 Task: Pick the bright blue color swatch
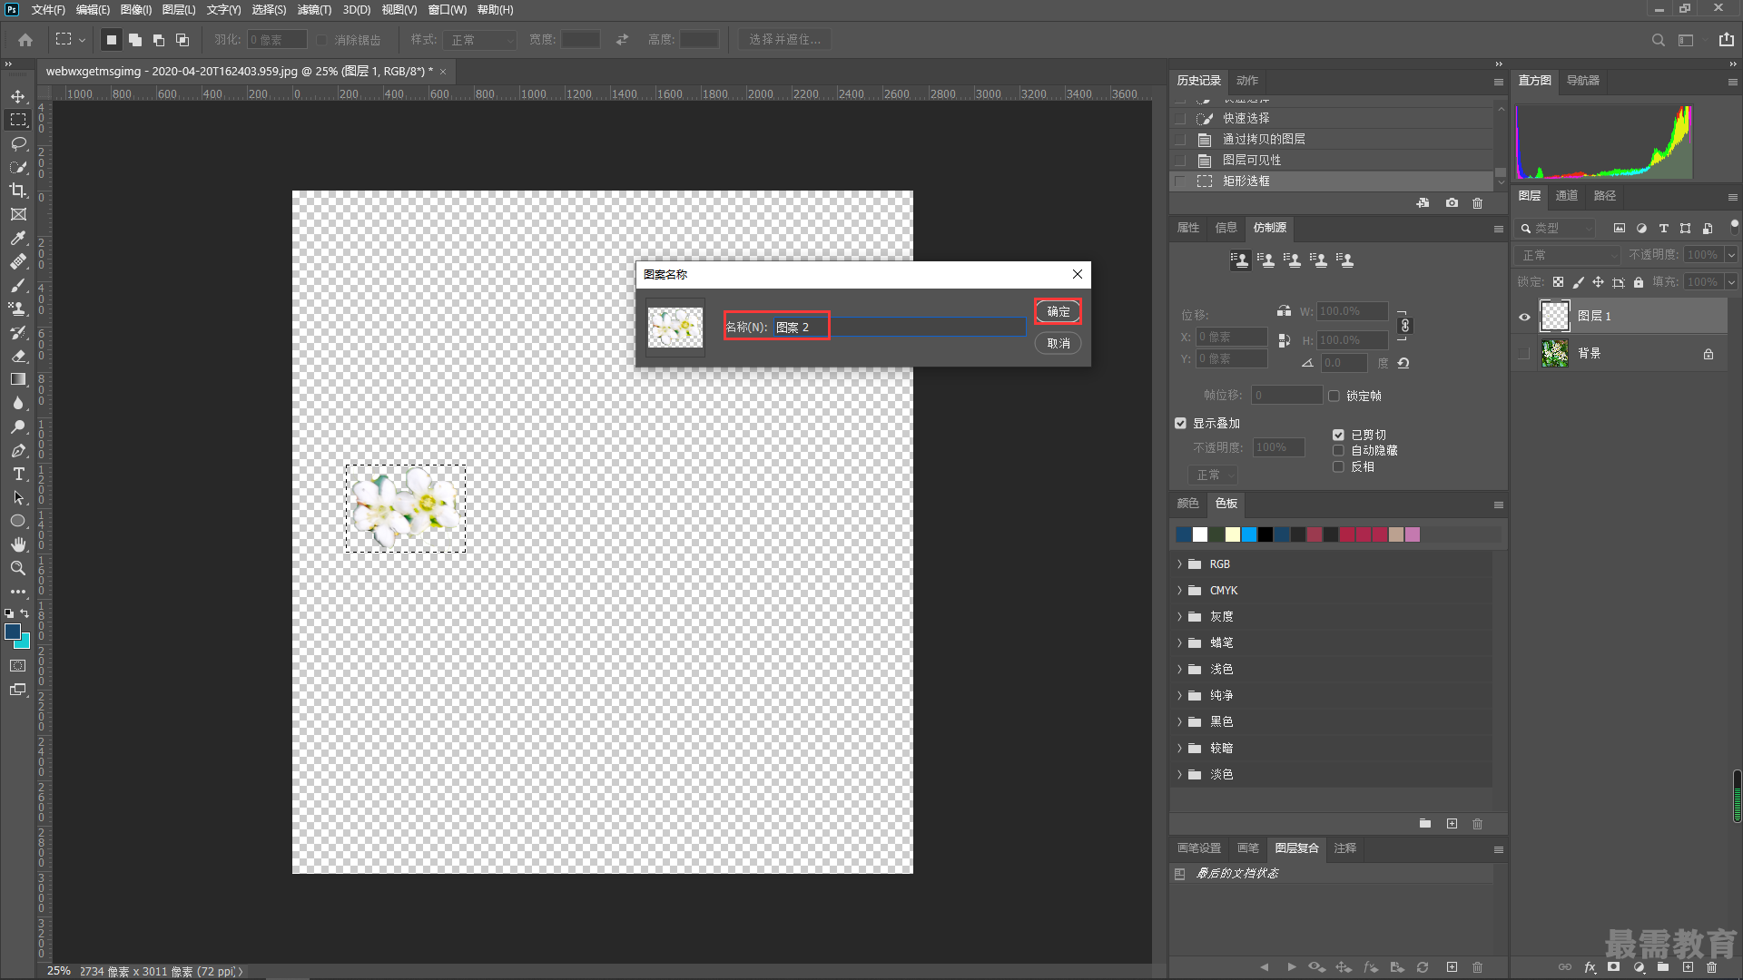coord(1249,534)
